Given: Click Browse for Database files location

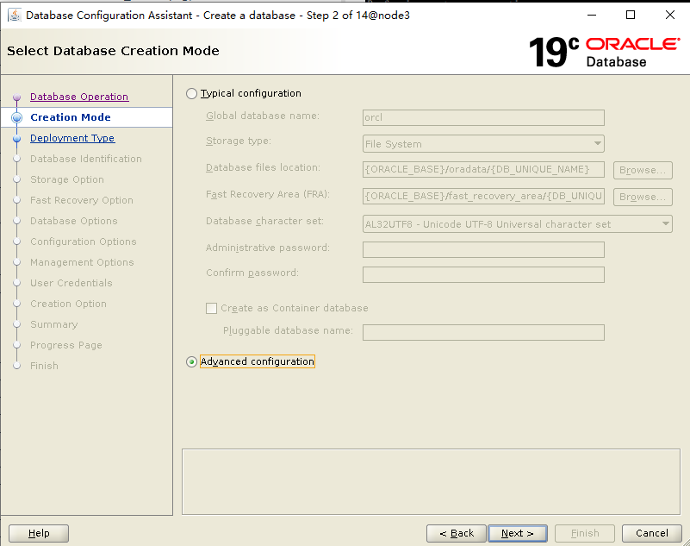Looking at the screenshot, I should coord(643,170).
